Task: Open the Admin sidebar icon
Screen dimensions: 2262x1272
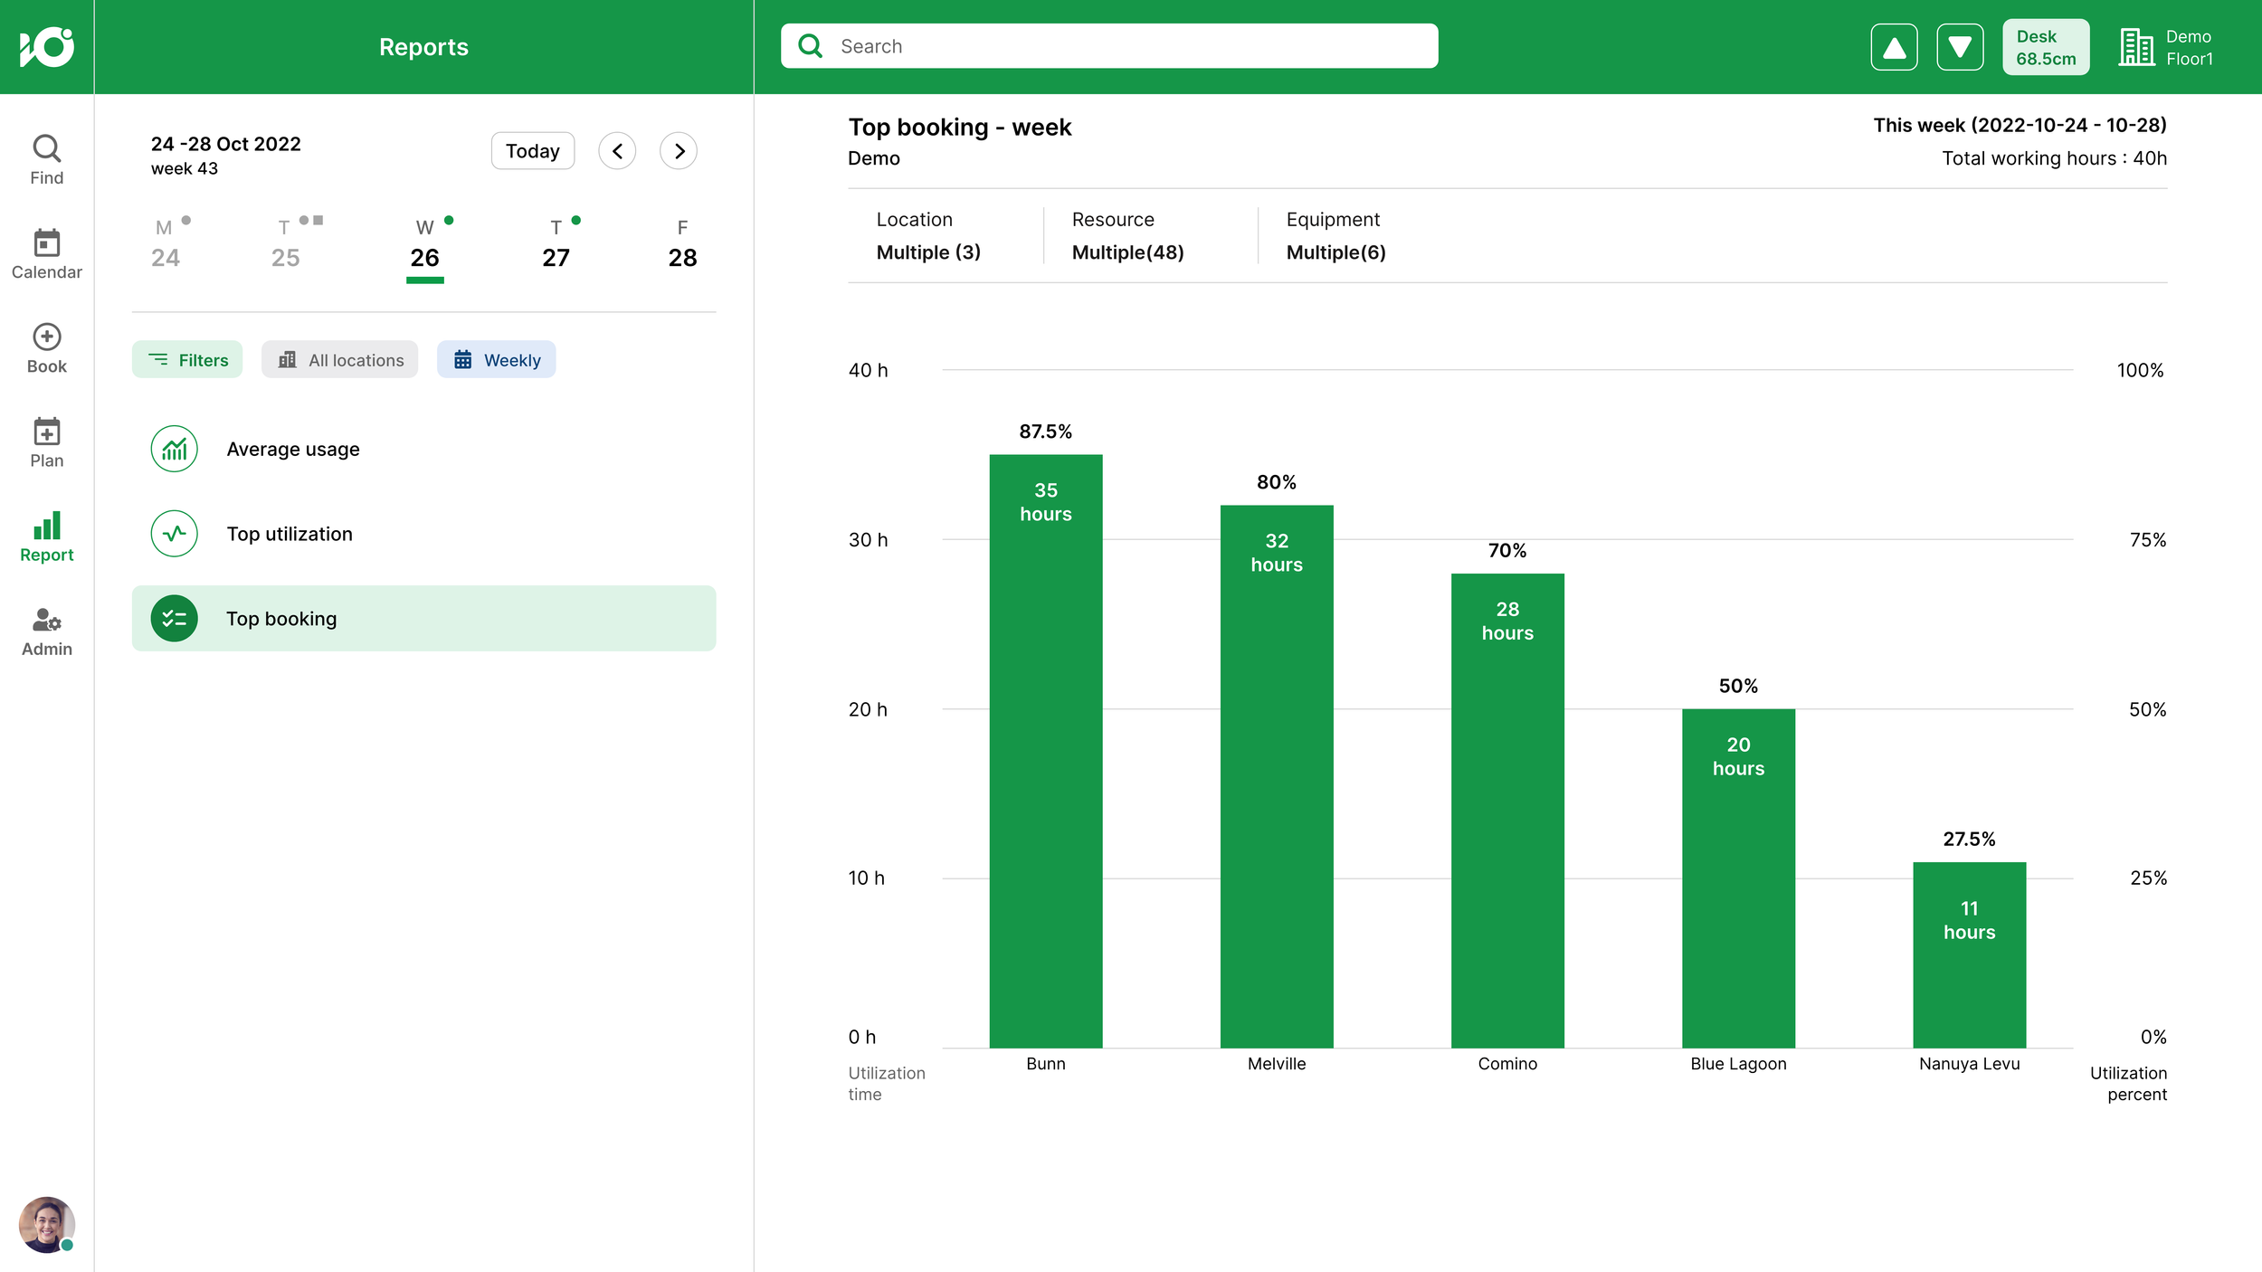Action: point(46,631)
